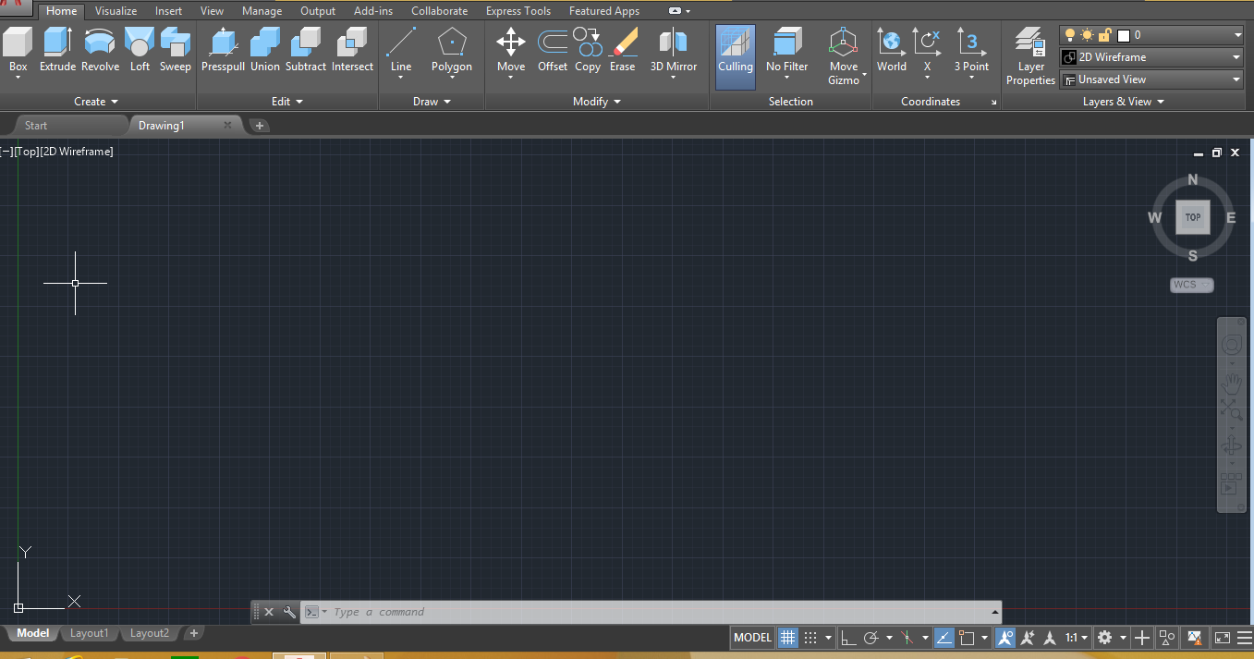Screen dimensions: 1254x659
Task: Click the [2D Wireframe] viewport label
Action: pyautogui.click(x=77, y=152)
